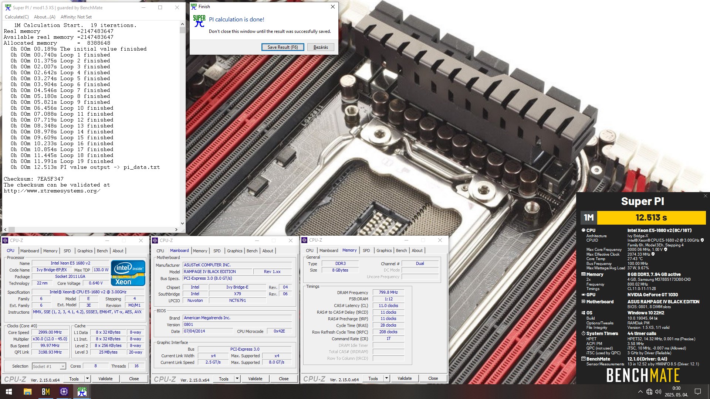
Task: Click the Super PI log's scroll-down arrow
Action: pyautogui.click(x=182, y=224)
